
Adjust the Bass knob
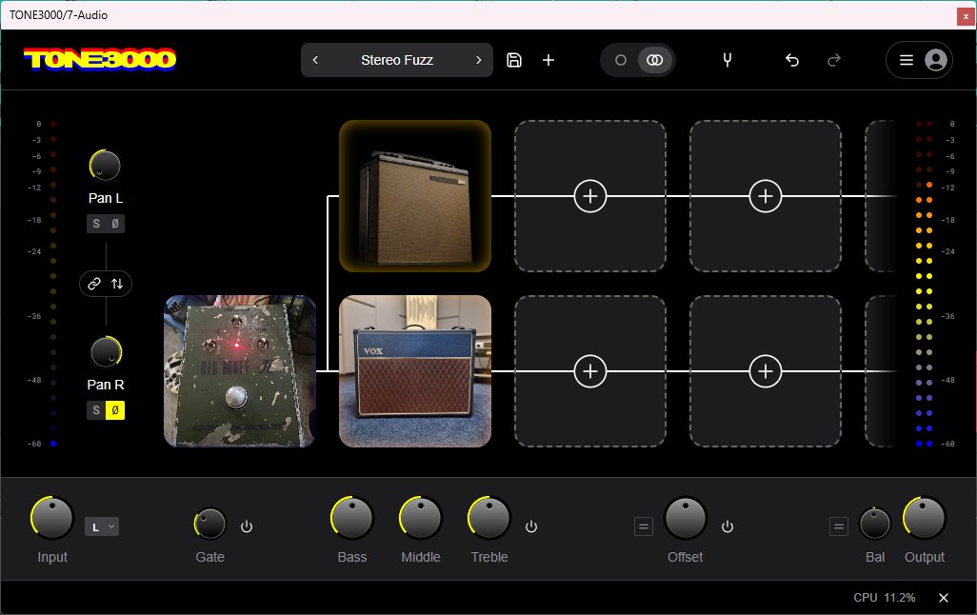click(352, 518)
